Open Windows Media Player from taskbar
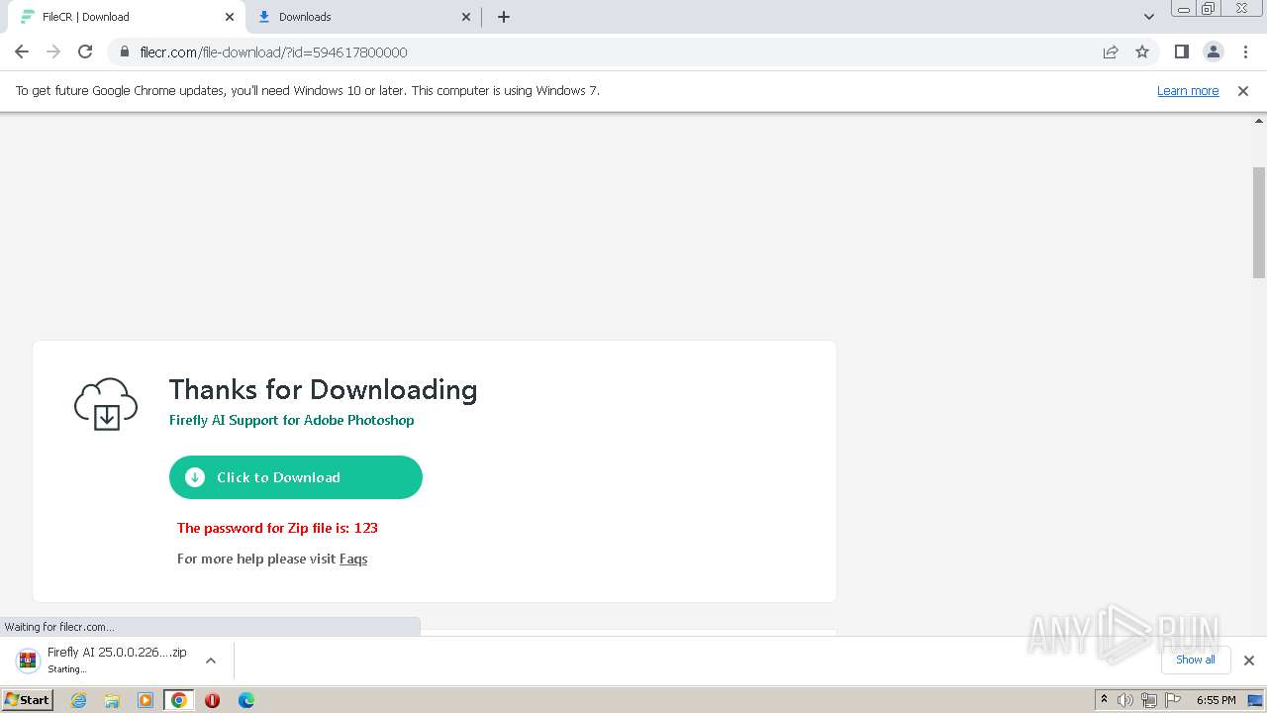This screenshot has width=1267, height=713. pyautogui.click(x=146, y=700)
